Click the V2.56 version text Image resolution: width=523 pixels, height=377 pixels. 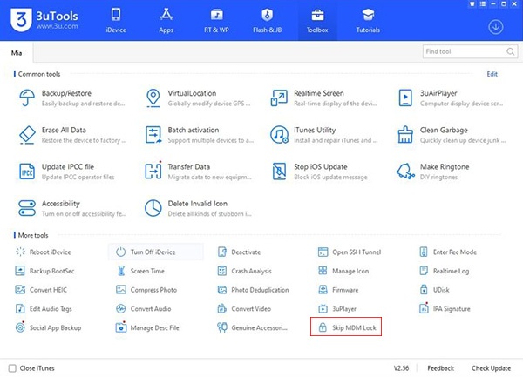tap(401, 368)
